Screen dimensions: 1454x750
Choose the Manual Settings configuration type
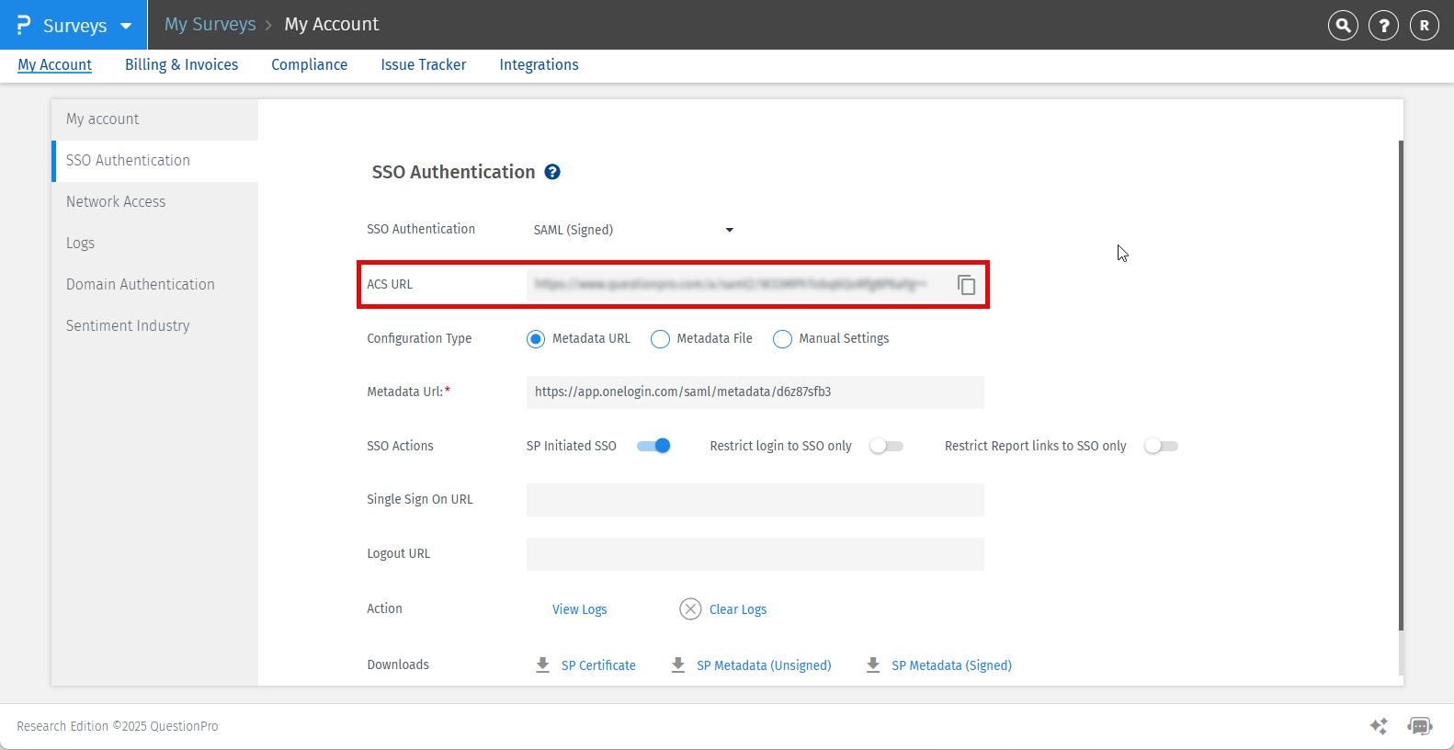coord(782,339)
